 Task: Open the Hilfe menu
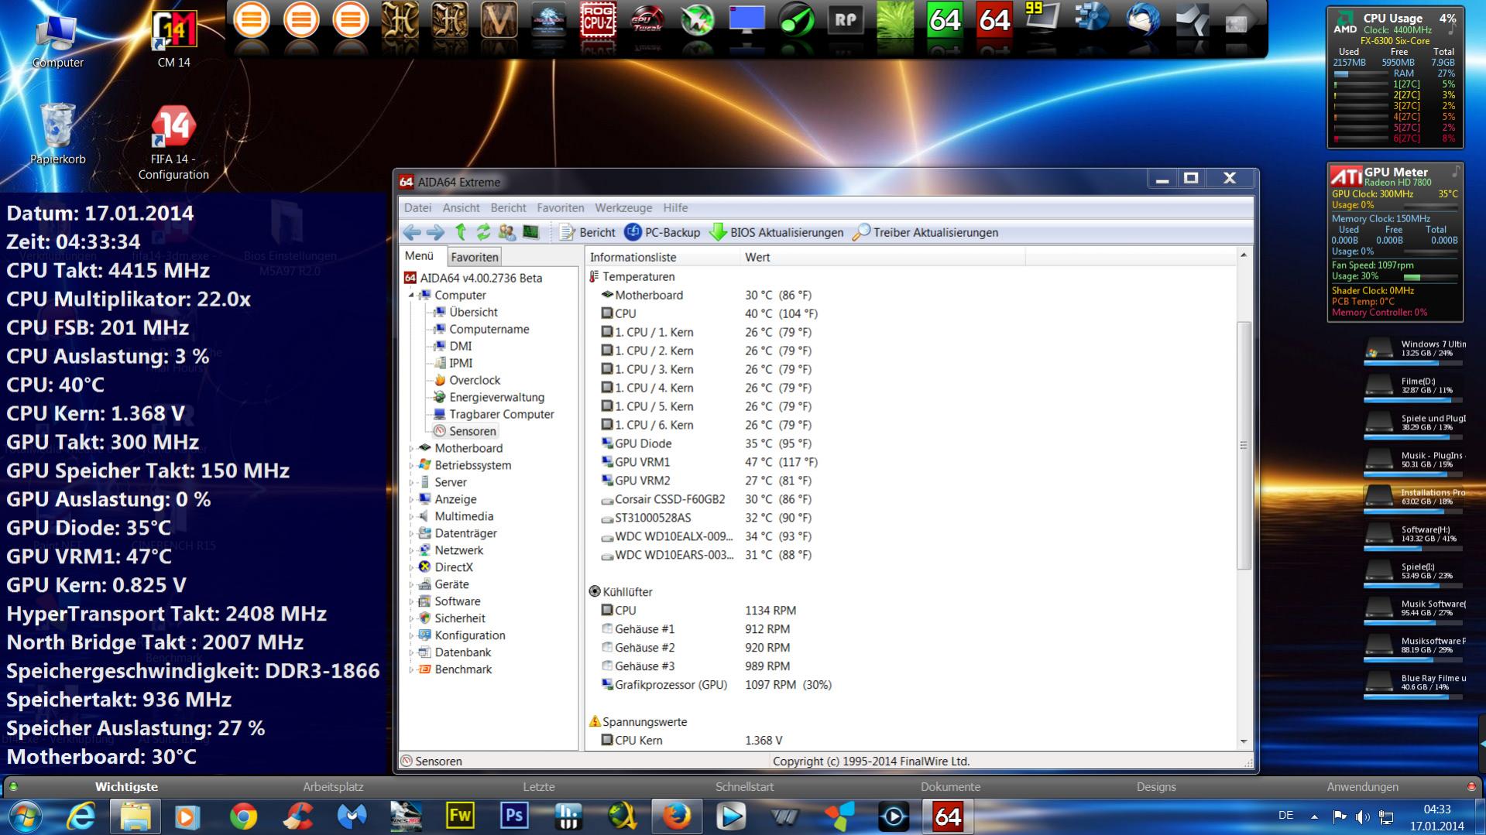click(x=675, y=207)
